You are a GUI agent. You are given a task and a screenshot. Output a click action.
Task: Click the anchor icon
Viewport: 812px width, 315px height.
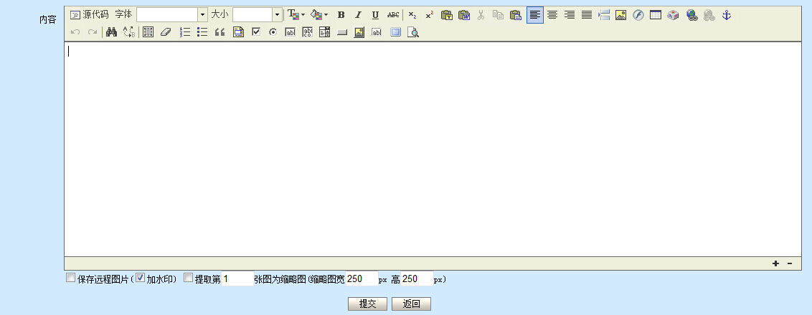point(726,15)
